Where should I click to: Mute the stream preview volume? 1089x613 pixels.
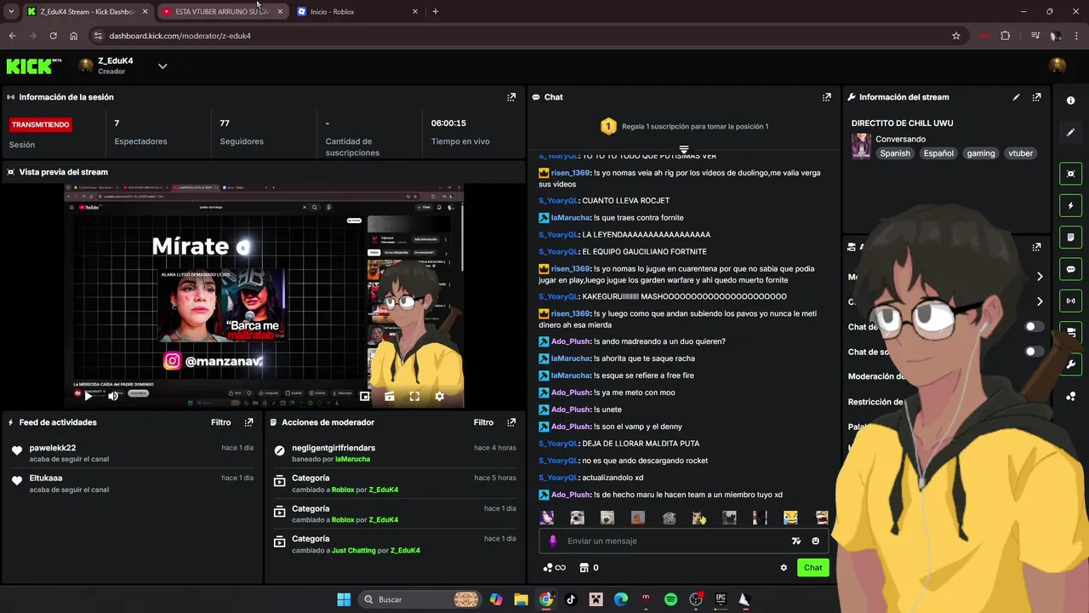coord(113,396)
